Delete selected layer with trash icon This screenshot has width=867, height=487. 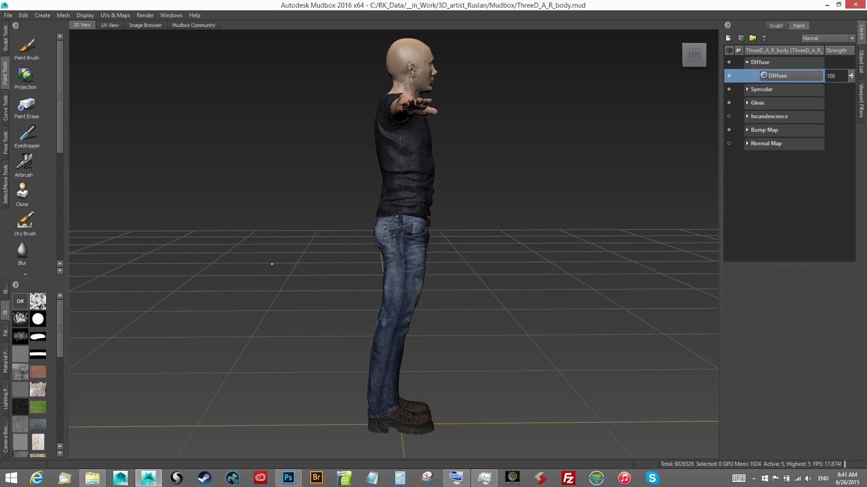tap(765, 38)
